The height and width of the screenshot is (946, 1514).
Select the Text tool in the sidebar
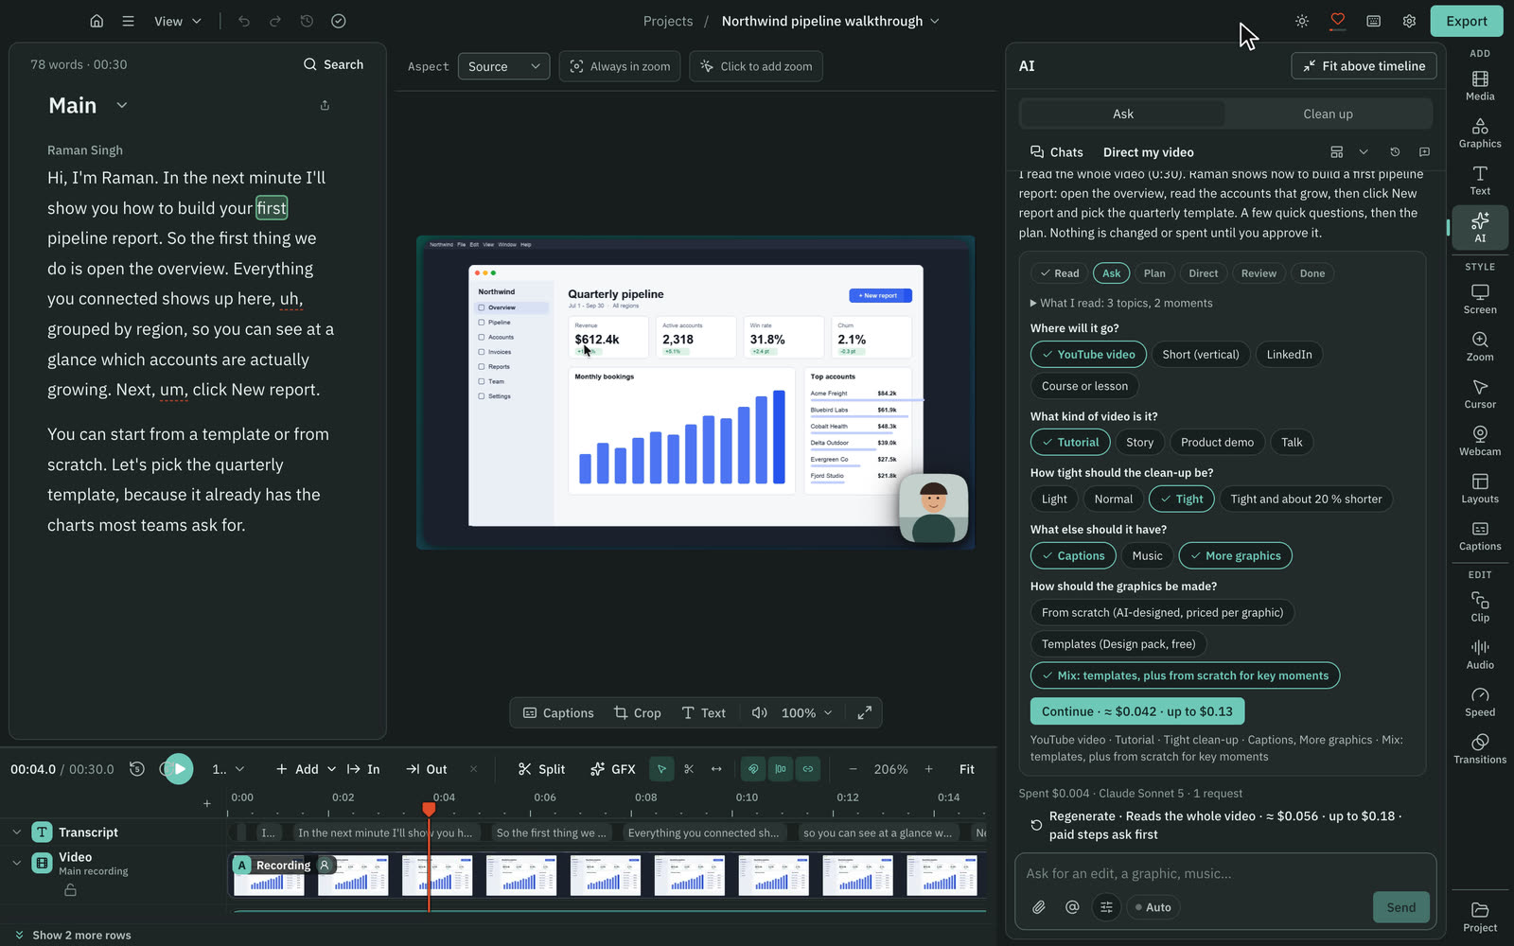coord(1480,180)
